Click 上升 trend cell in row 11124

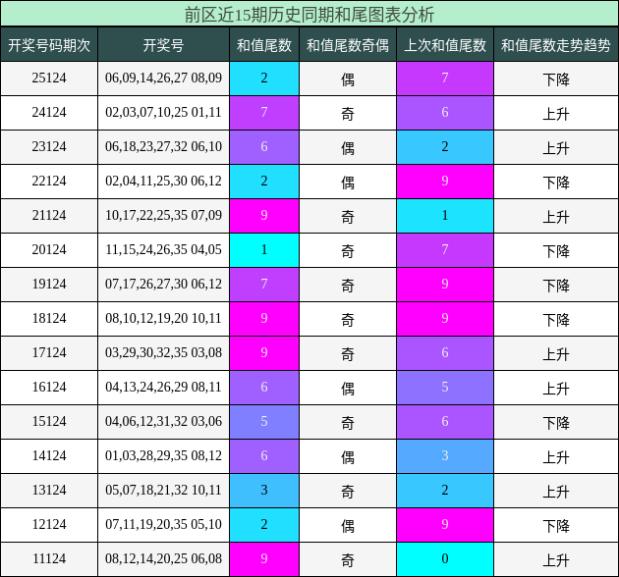(x=556, y=559)
